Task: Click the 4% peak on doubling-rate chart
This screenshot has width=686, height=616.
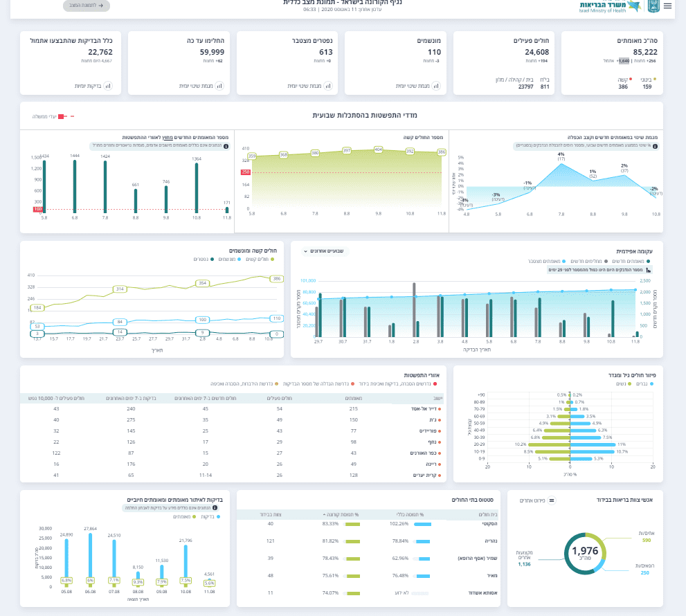Action: (561, 163)
